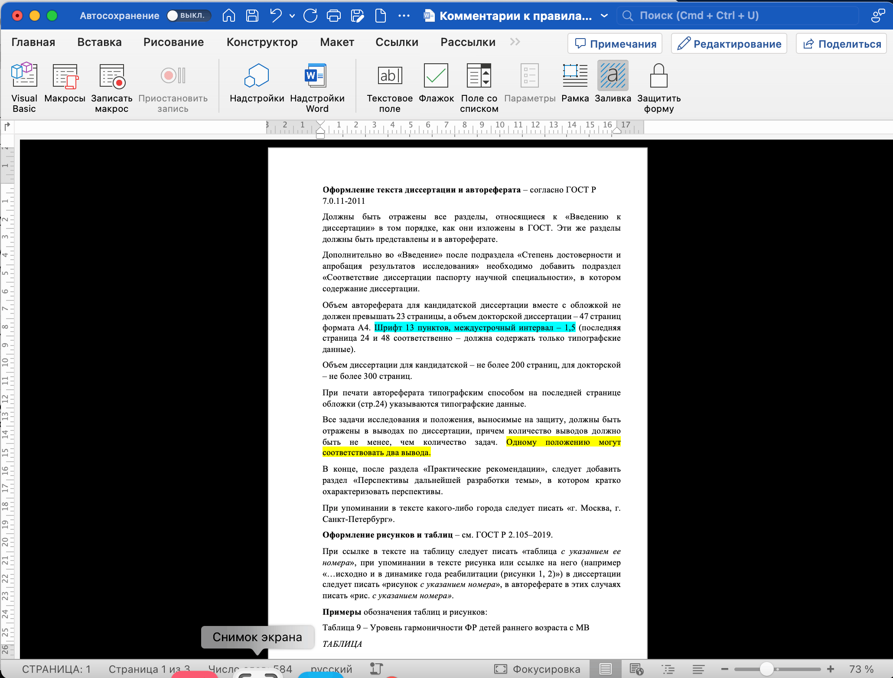This screenshot has width=893, height=678.
Task: Switch to the Вставка tab
Action: (99, 42)
